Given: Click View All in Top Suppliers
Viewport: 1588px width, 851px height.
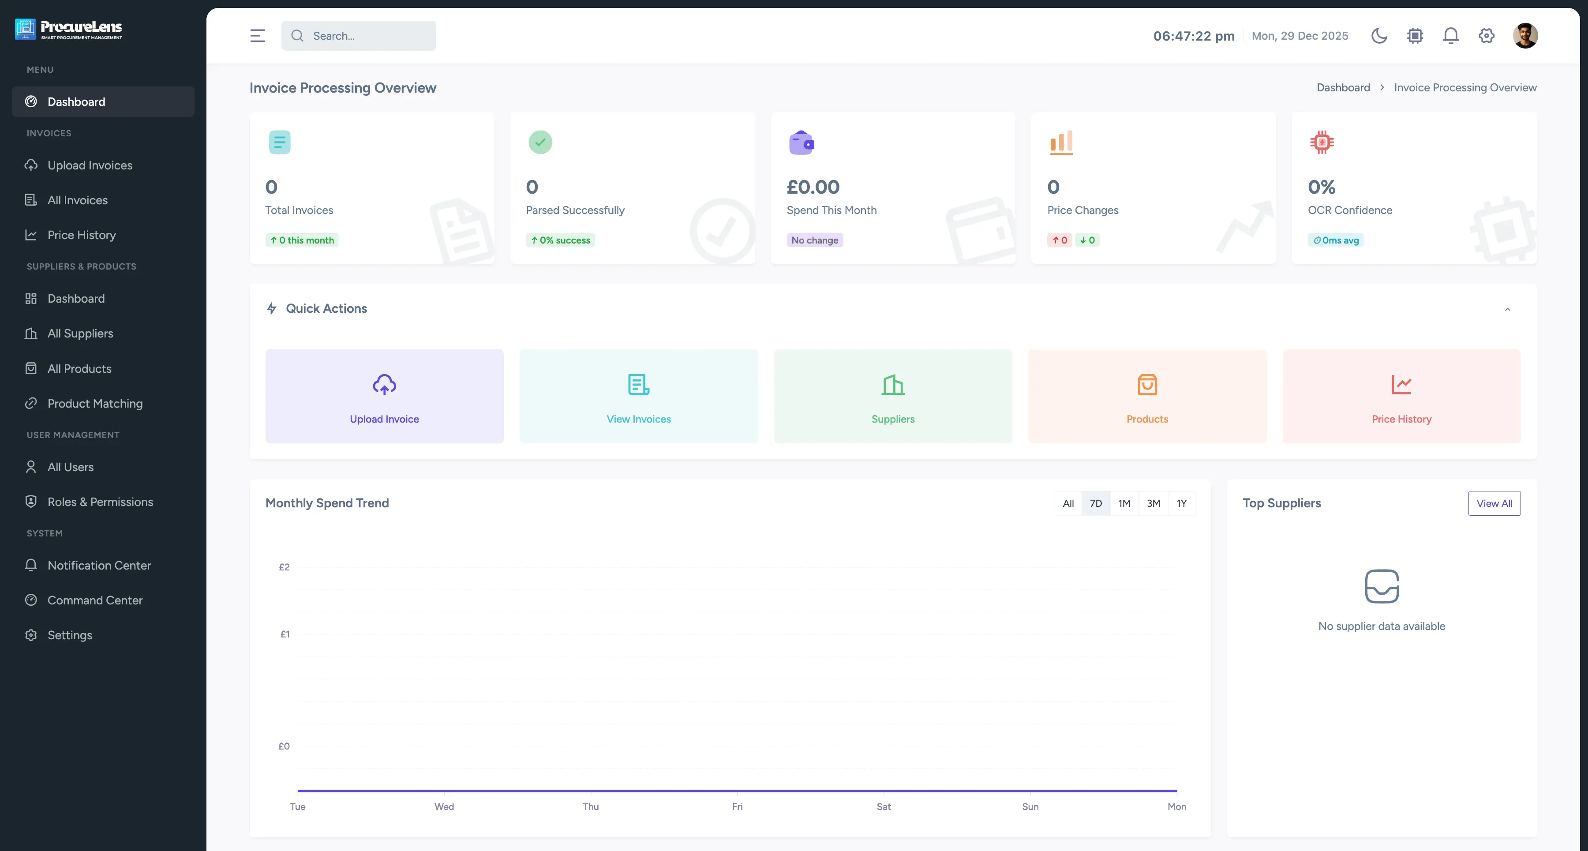Looking at the screenshot, I should [x=1494, y=503].
